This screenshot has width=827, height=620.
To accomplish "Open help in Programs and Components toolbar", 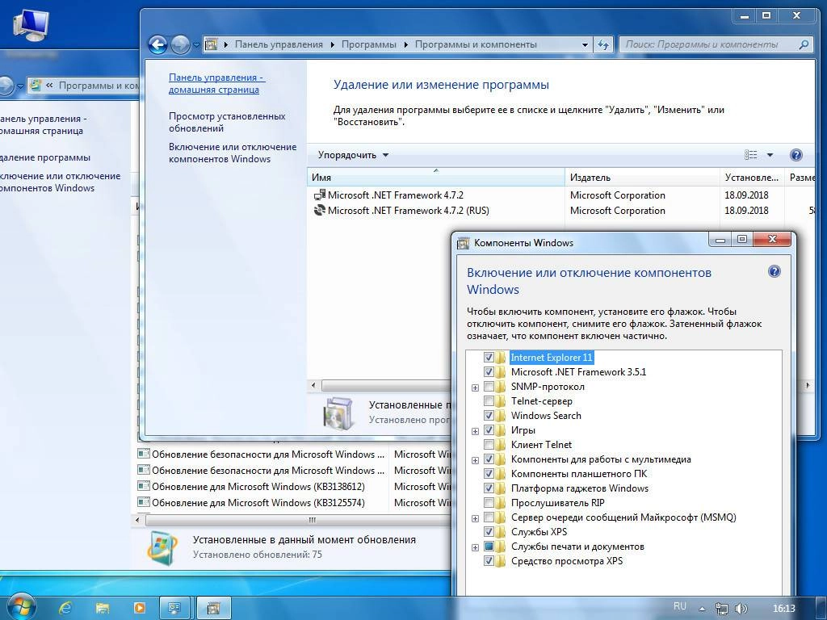I will click(796, 155).
